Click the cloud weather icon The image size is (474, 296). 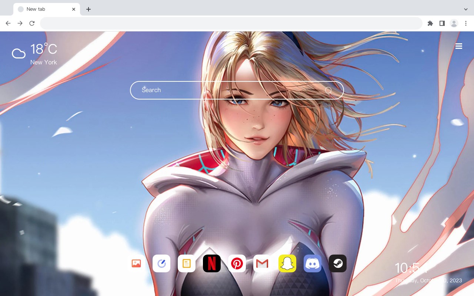pyautogui.click(x=19, y=54)
